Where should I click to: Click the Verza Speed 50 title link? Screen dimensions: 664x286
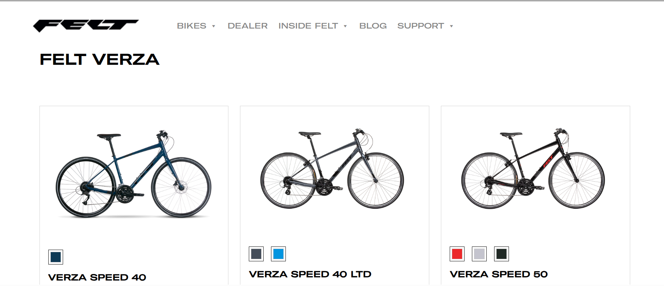(x=499, y=274)
